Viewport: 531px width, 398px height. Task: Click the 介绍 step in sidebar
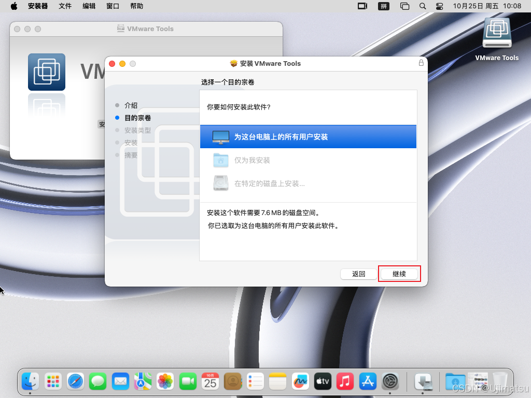[x=131, y=105]
